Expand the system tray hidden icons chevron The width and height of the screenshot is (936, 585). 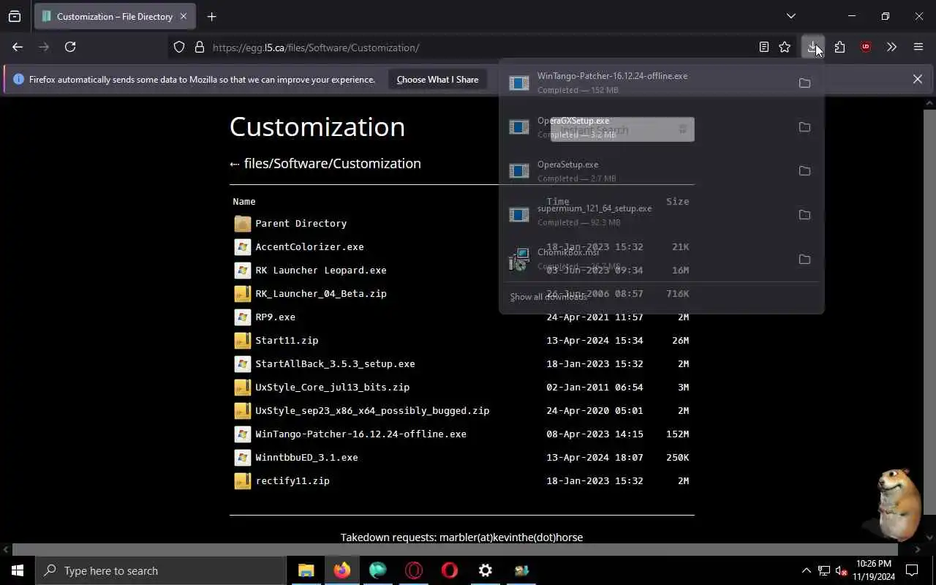[806, 570]
